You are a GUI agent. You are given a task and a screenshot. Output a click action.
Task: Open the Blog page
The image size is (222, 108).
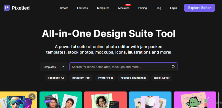[158, 8]
